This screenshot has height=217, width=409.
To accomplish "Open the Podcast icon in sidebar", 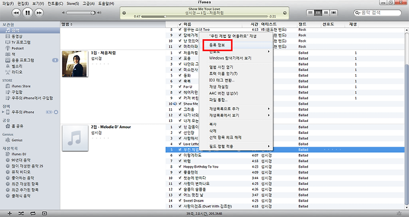I will click(x=8, y=48).
